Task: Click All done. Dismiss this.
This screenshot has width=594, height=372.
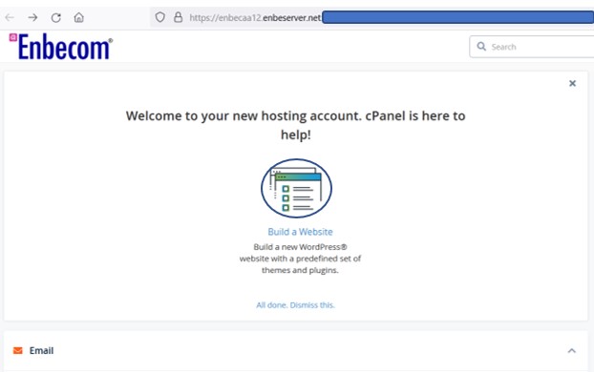Action: click(x=295, y=305)
